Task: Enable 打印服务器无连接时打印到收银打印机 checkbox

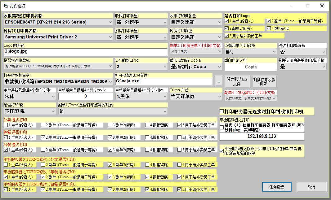Action: pyautogui.click(x=222, y=111)
